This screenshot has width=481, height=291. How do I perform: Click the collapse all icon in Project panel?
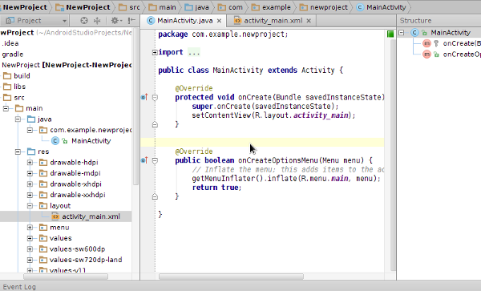pos(97,21)
